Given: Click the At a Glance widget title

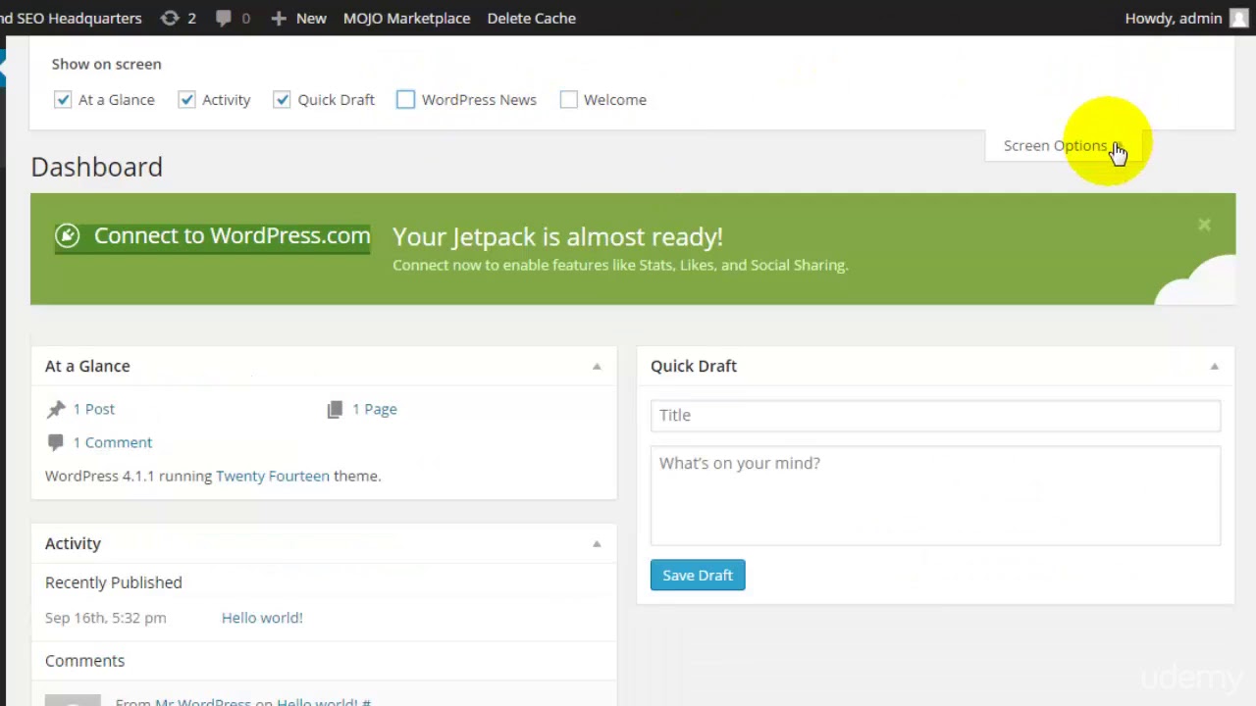Looking at the screenshot, I should [87, 366].
